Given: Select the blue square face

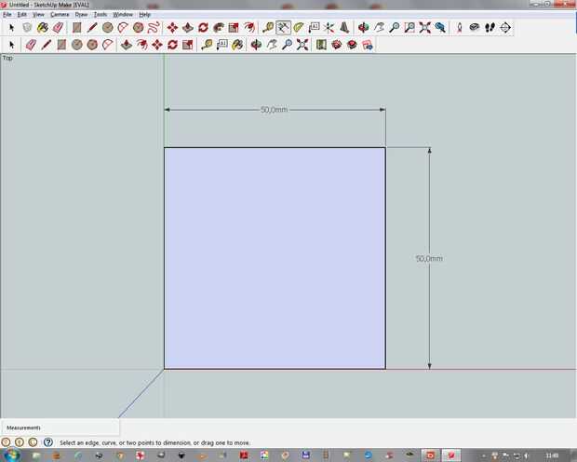Looking at the screenshot, I should tap(275, 258).
